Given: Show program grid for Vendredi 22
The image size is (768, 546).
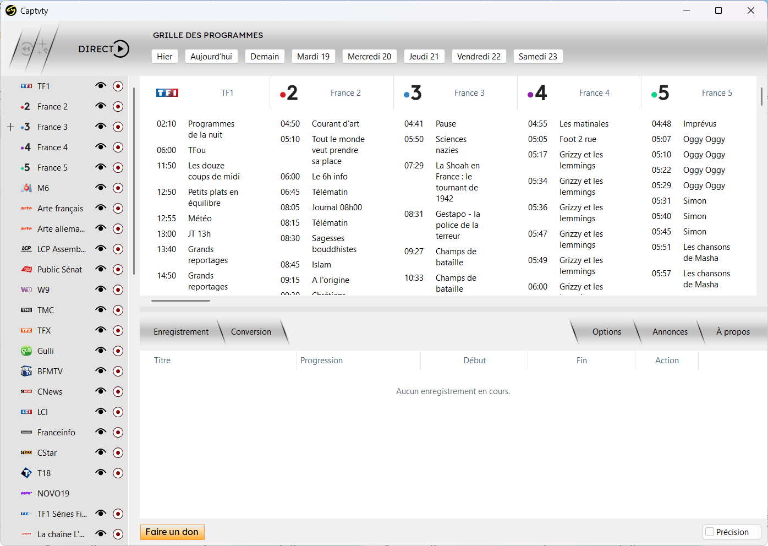Looking at the screenshot, I should pyautogui.click(x=479, y=56).
